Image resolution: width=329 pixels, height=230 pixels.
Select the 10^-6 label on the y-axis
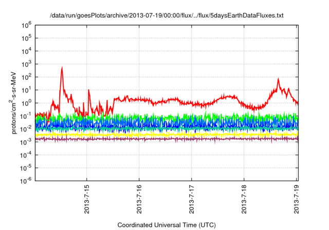pyautogui.click(x=26, y=181)
